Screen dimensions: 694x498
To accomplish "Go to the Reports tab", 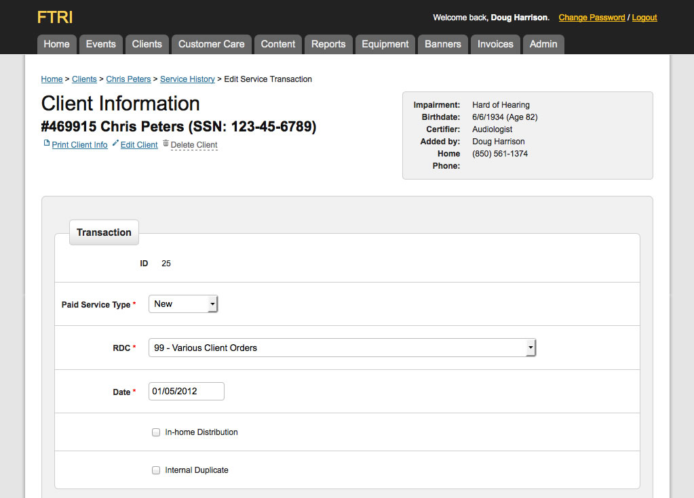I will coord(328,44).
